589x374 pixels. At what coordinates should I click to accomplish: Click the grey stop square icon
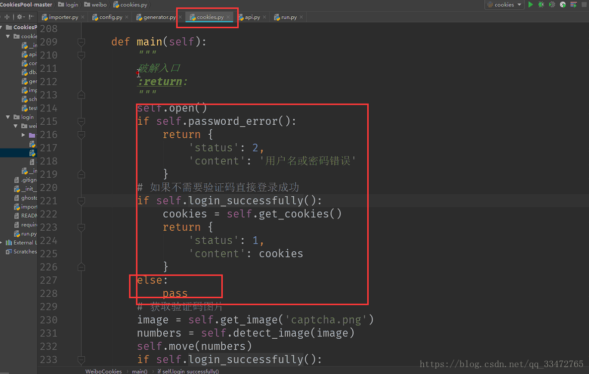(x=584, y=4)
